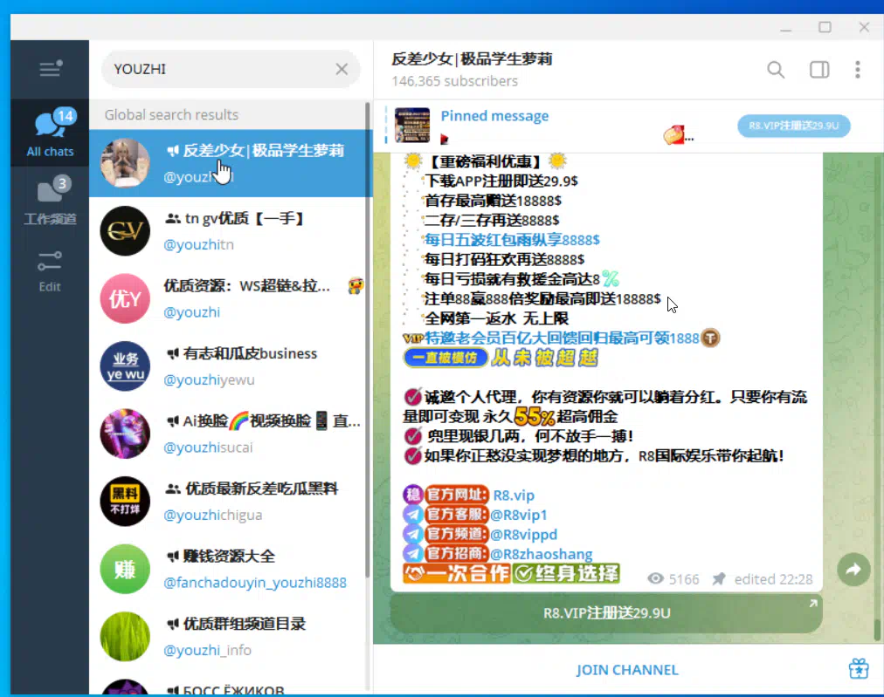
Task: Open the R8.vip official website link
Action: coord(514,495)
